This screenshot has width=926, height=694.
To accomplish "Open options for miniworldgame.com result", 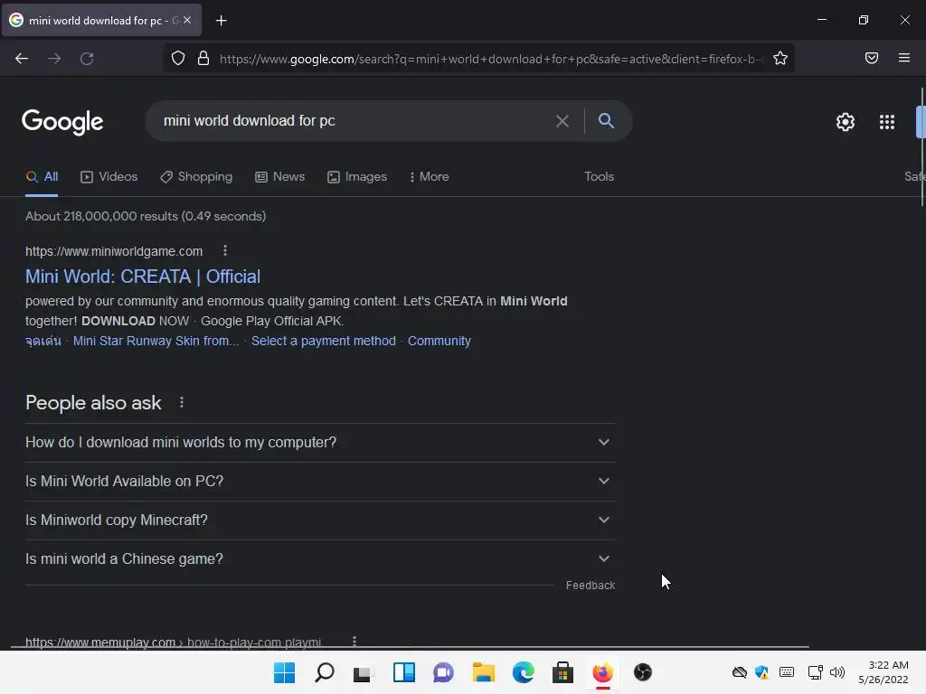I will click(x=225, y=251).
